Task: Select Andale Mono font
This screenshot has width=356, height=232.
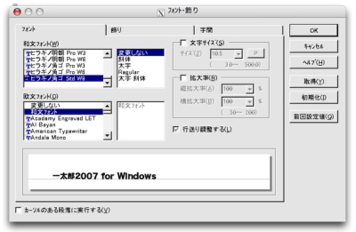Action: 64,137
